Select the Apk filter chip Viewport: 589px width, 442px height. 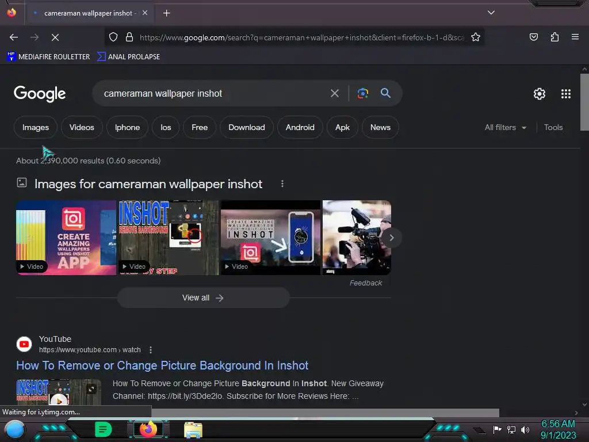coord(342,127)
